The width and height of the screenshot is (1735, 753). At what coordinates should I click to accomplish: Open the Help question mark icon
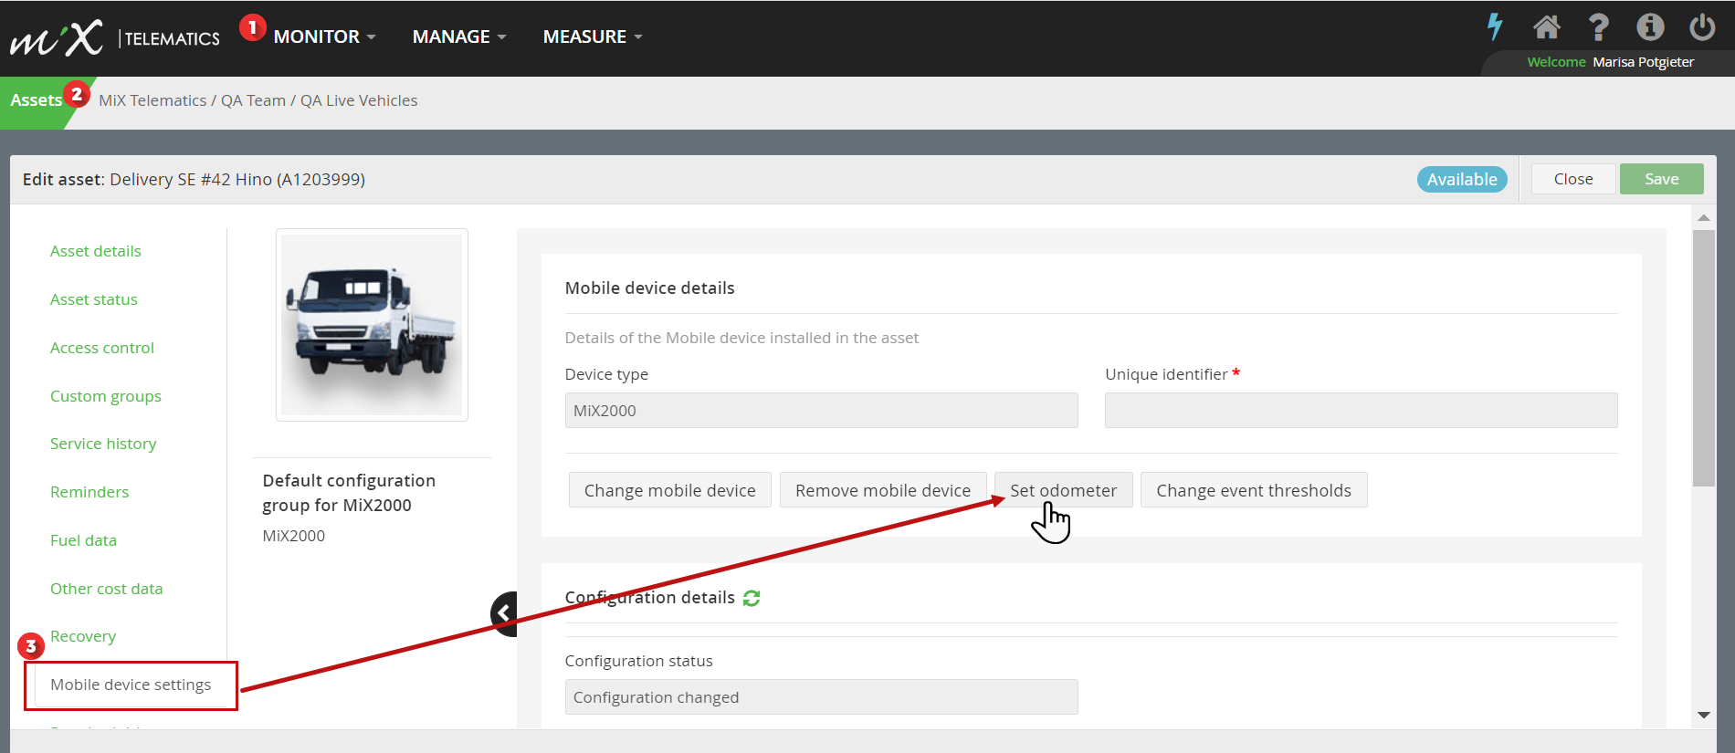coord(1598,27)
